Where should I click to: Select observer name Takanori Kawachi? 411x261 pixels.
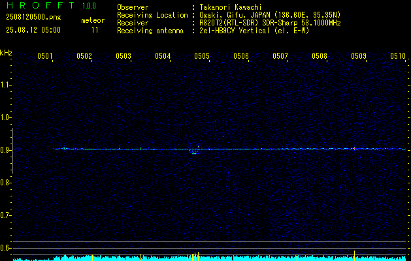(x=231, y=7)
